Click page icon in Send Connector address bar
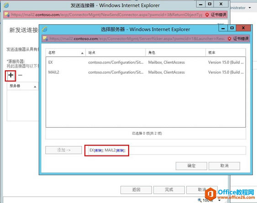Image resolution: width=257 pixels, height=203 pixels. click(7, 15)
